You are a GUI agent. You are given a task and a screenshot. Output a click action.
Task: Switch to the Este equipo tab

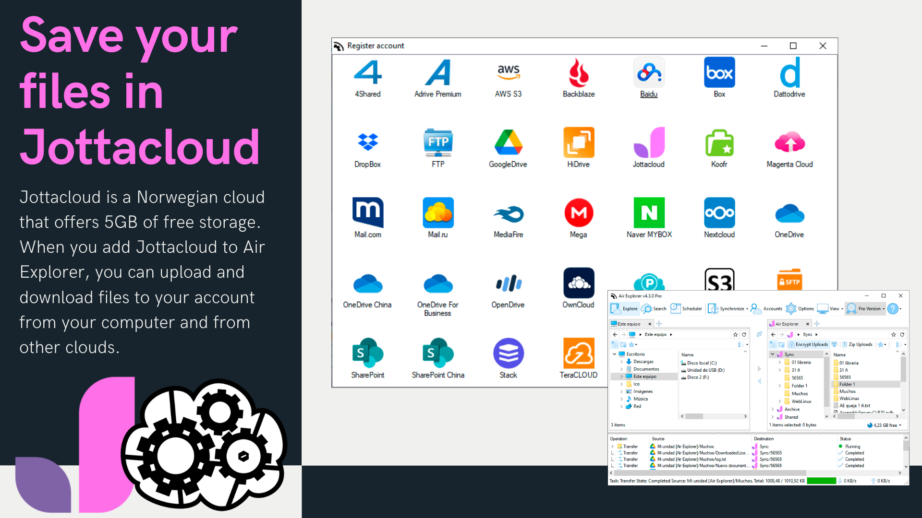click(x=628, y=324)
